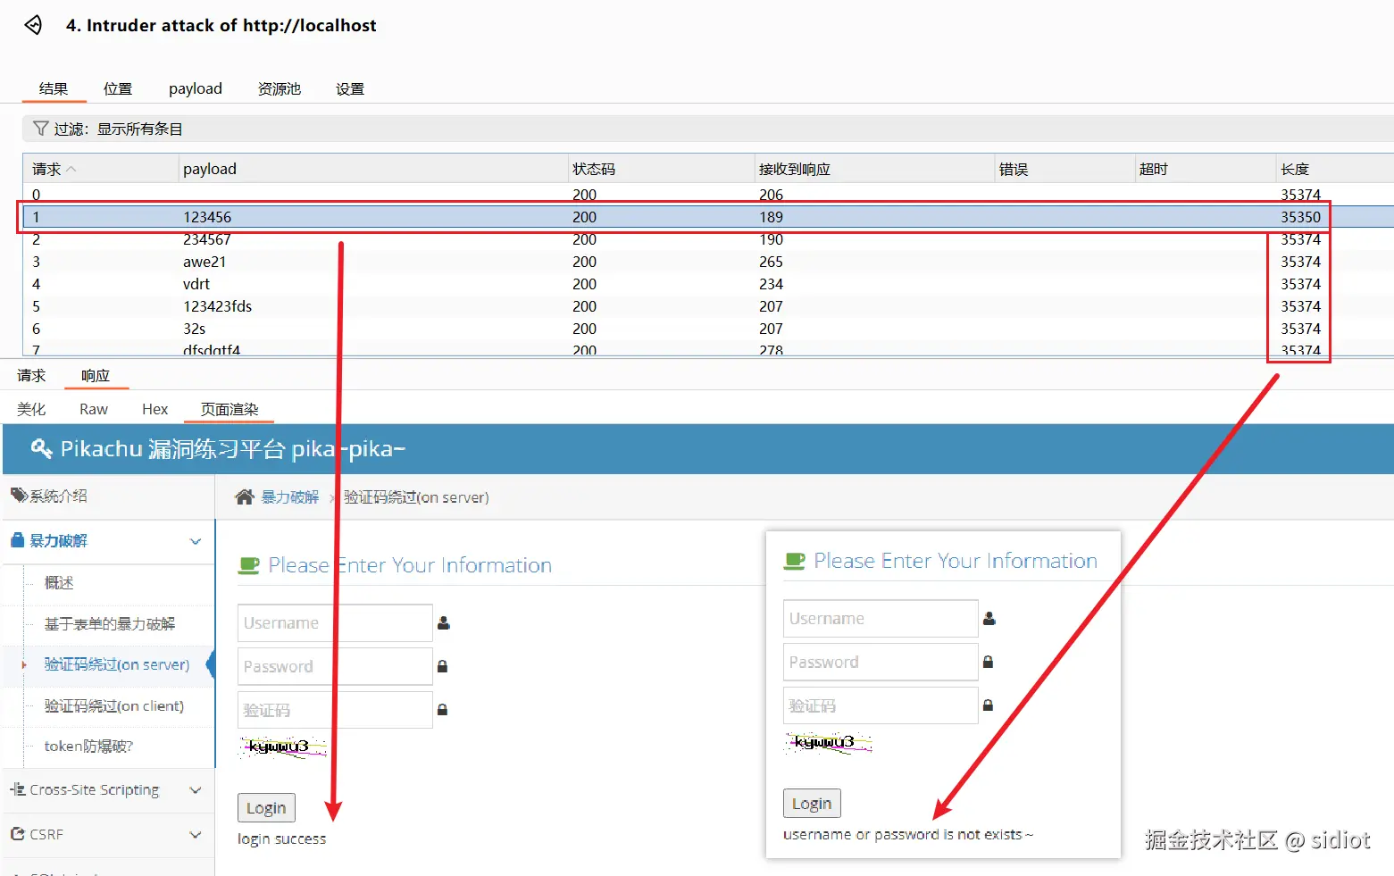Click the right 验证码 input field
The height and width of the screenshot is (876, 1394).
tap(881, 705)
